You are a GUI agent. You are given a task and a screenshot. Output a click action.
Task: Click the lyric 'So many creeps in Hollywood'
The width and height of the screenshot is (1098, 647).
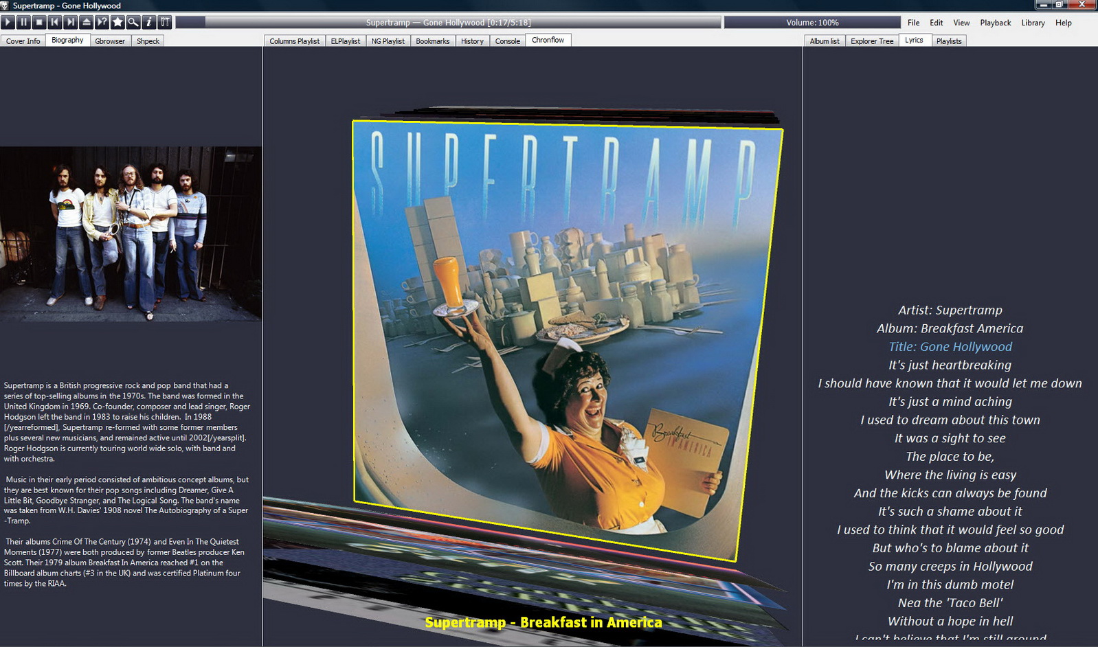coord(950,567)
